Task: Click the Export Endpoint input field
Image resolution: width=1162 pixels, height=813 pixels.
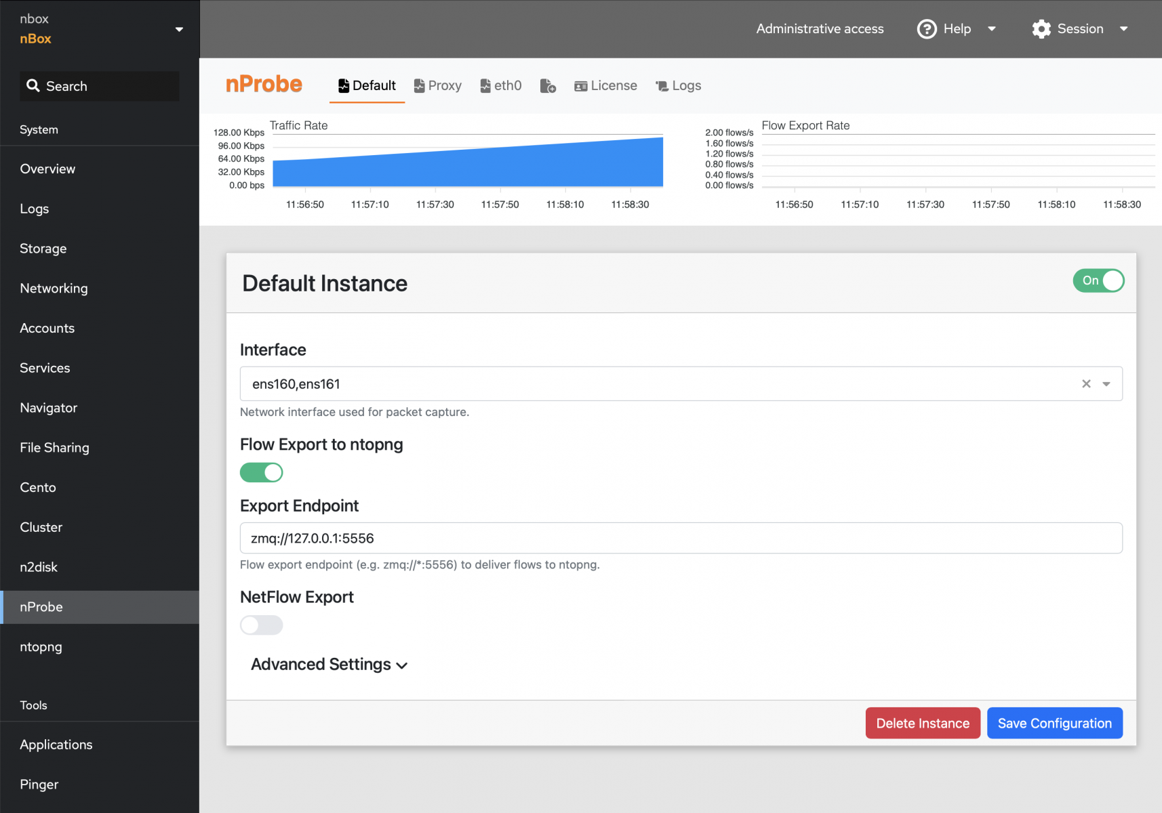Action: pyautogui.click(x=681, y=538)
